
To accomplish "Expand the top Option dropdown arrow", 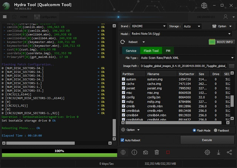I will [230, 26].
